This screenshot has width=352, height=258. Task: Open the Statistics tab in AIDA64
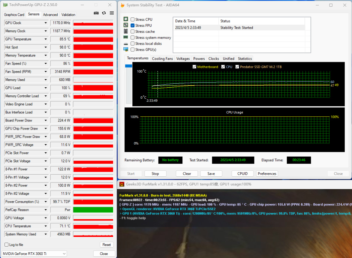245,59
